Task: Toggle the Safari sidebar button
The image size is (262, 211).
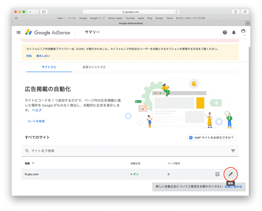Action: 44,12
